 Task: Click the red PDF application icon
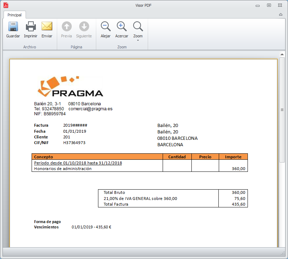pos(6,5)
